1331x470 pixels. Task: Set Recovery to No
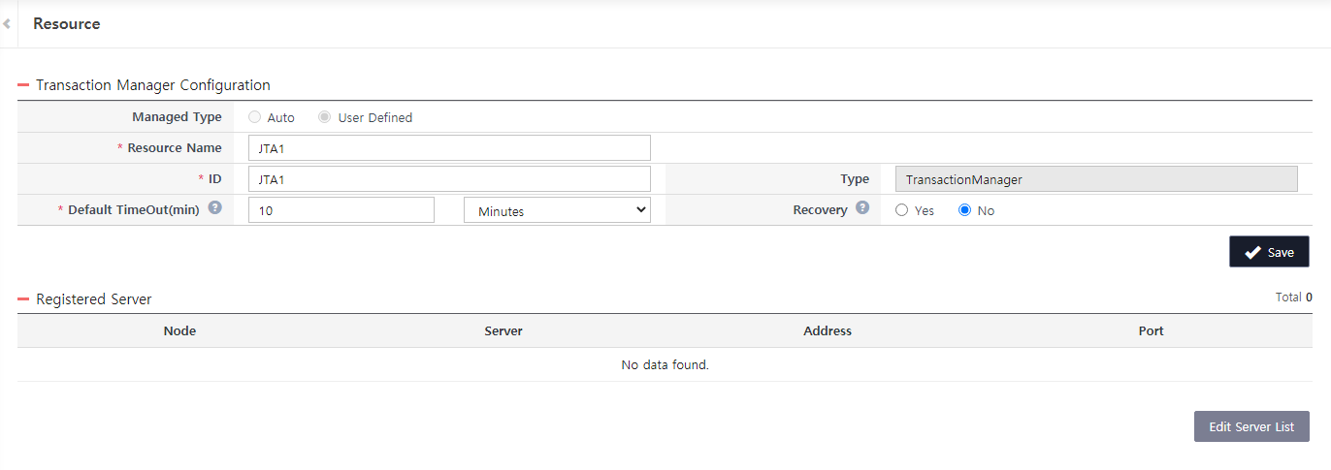(965, 210)
